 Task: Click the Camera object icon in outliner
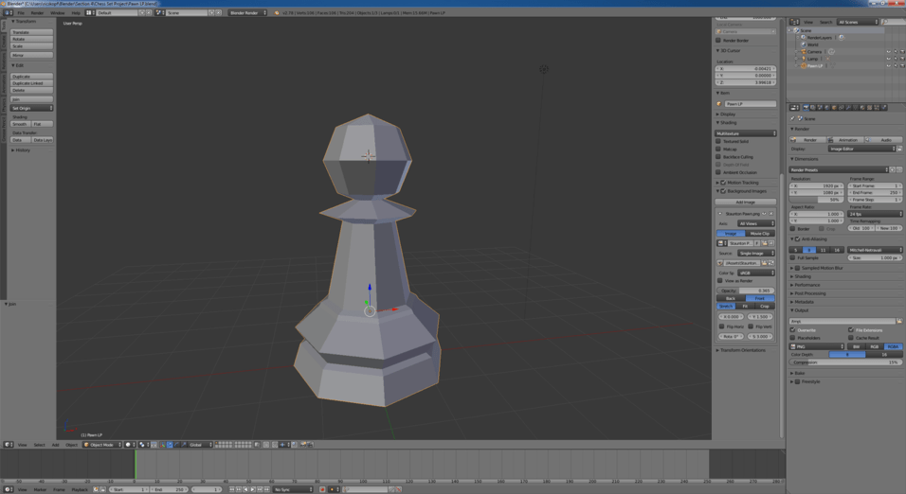803,52
